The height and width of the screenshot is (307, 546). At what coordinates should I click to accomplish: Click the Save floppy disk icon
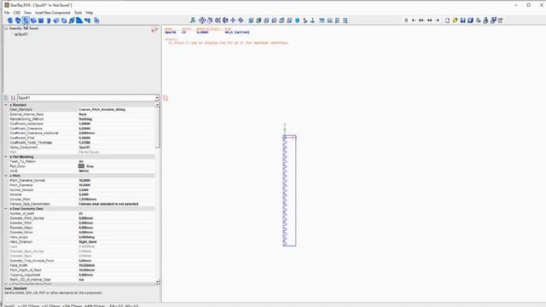[x=462, y=20]
